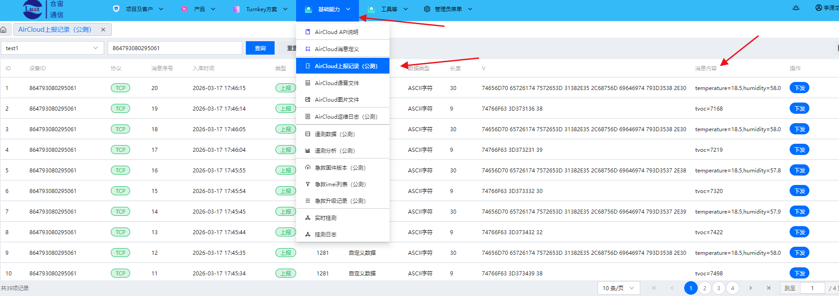This screenshot has height=296, width=839.
Task: Click 下发 button in row ID 1
Action: (x=800, y=88)
